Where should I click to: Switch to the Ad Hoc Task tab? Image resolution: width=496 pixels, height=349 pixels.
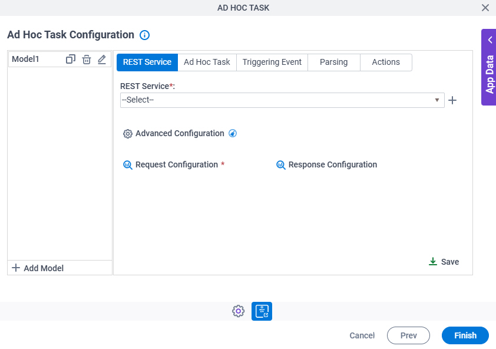tap(207, 62)
